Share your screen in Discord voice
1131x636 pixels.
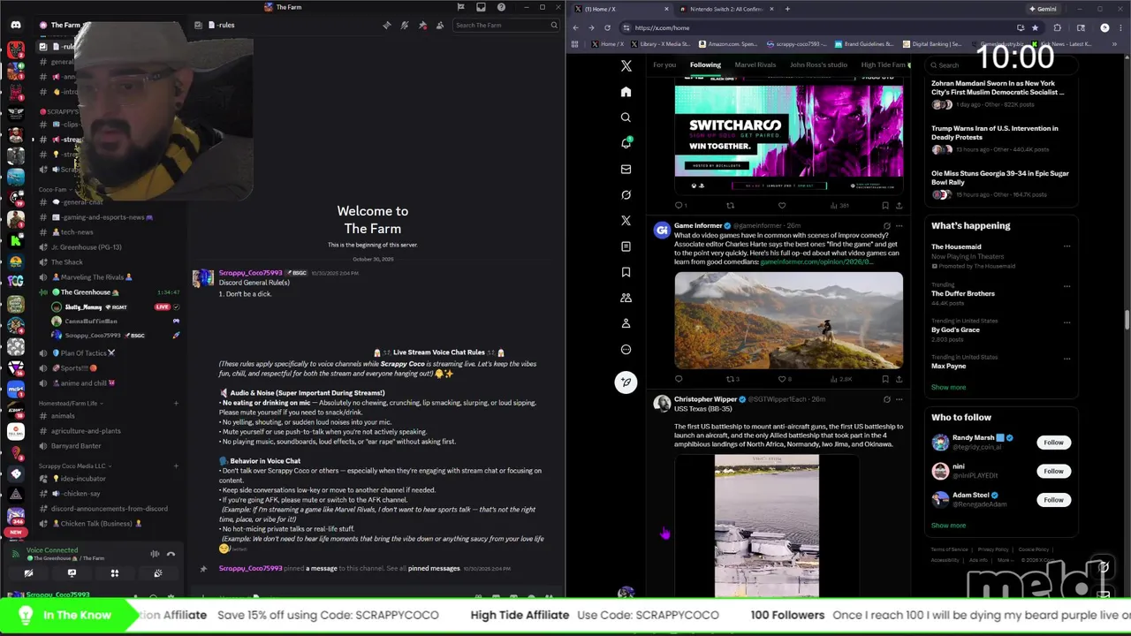(x=72, y=573)
